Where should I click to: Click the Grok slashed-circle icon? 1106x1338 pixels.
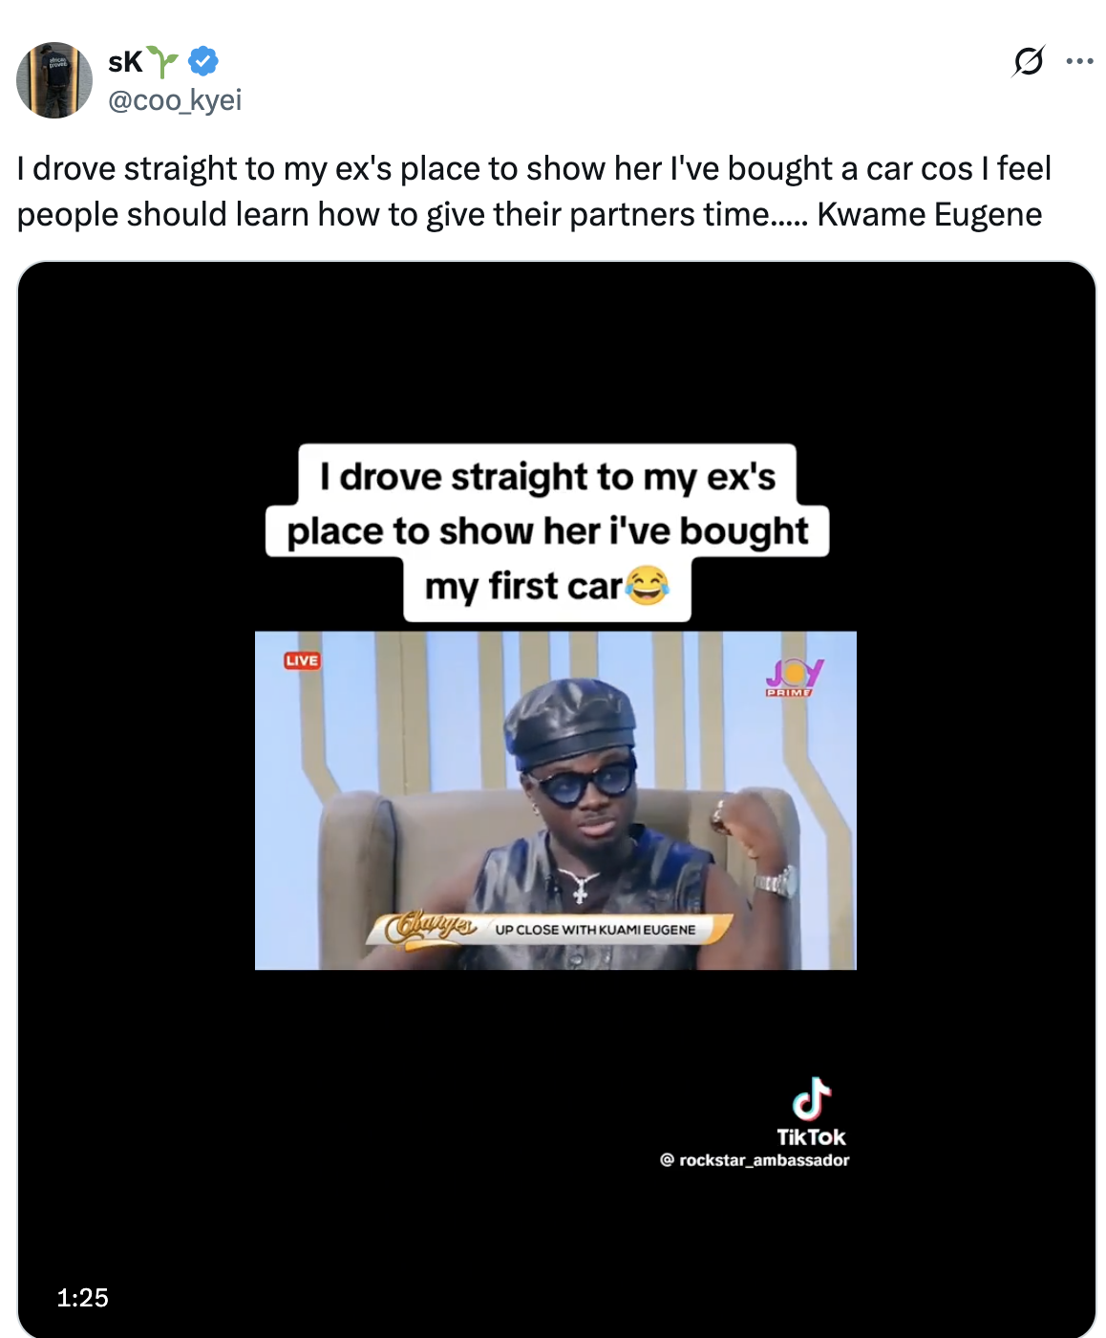1028,62
